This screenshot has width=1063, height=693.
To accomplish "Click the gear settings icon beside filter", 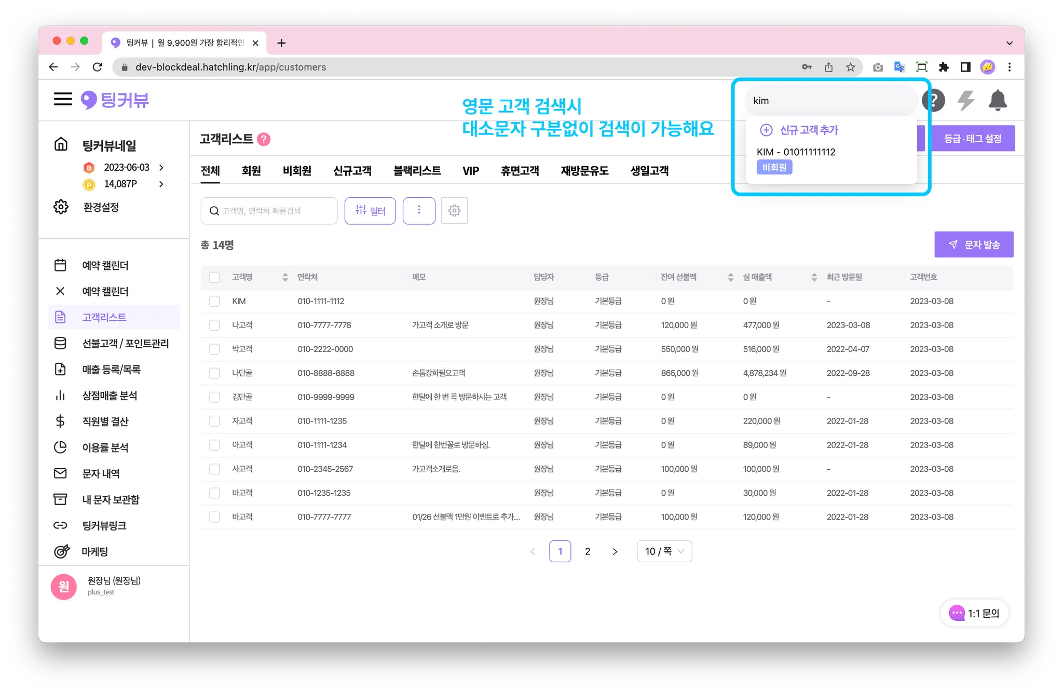I will coord(454,211).
